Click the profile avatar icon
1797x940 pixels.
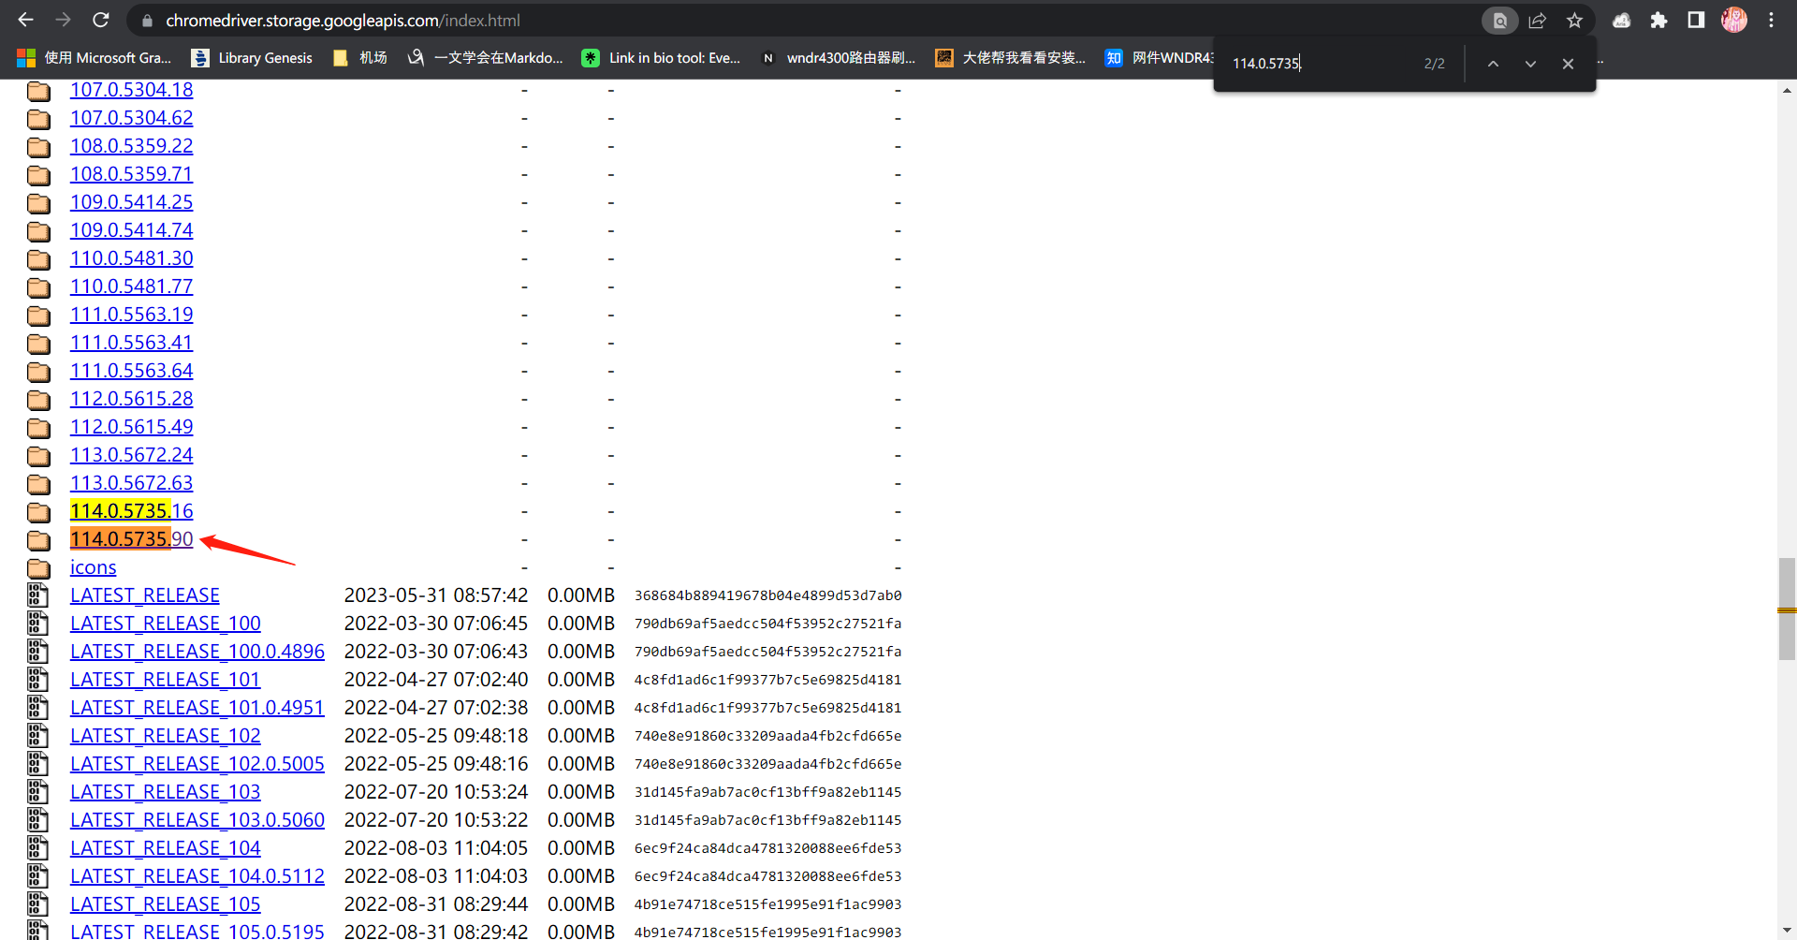pyautogui.click(x=1733, y=21)
